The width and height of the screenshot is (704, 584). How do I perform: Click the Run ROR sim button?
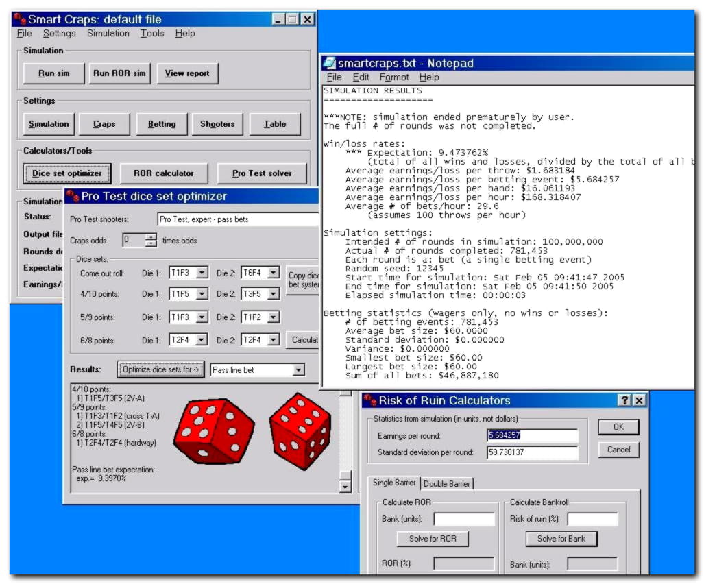119,73
